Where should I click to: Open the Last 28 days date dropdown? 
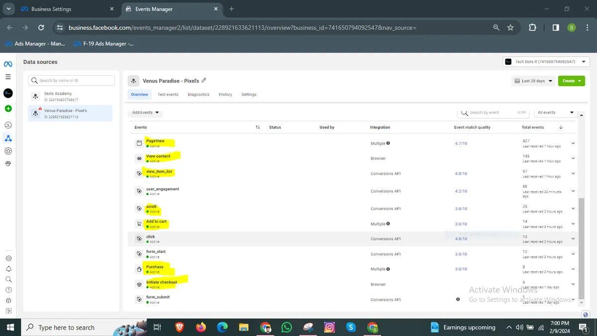tap(533, 81)
